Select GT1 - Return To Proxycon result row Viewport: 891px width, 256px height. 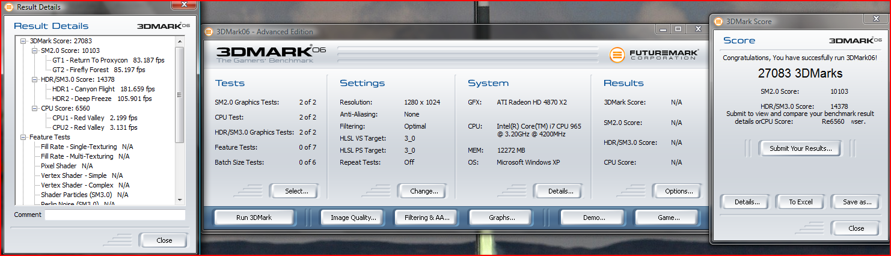108,60
